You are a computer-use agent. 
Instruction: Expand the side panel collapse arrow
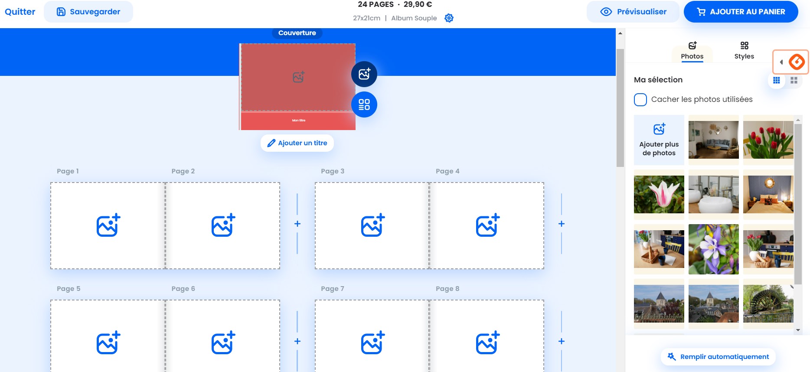781,62
